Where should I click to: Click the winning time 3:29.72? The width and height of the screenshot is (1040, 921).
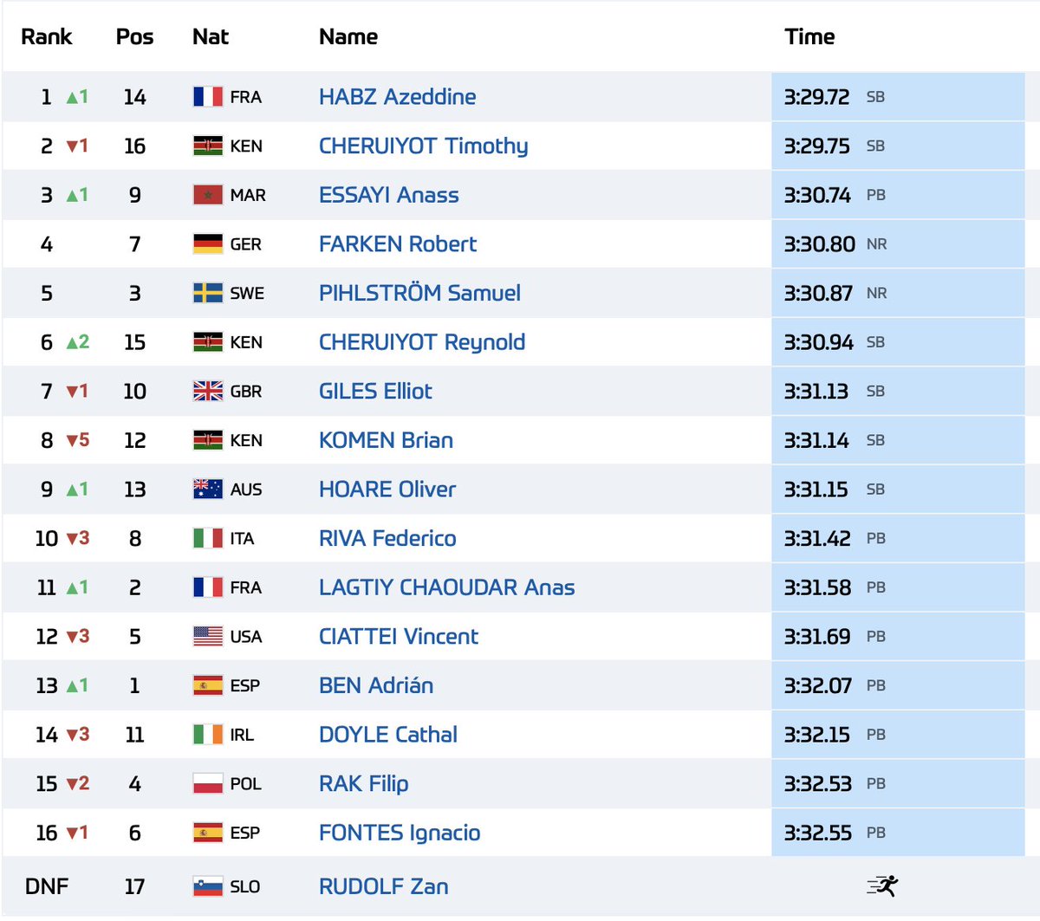pyautogui.click(x=816, y=97)
